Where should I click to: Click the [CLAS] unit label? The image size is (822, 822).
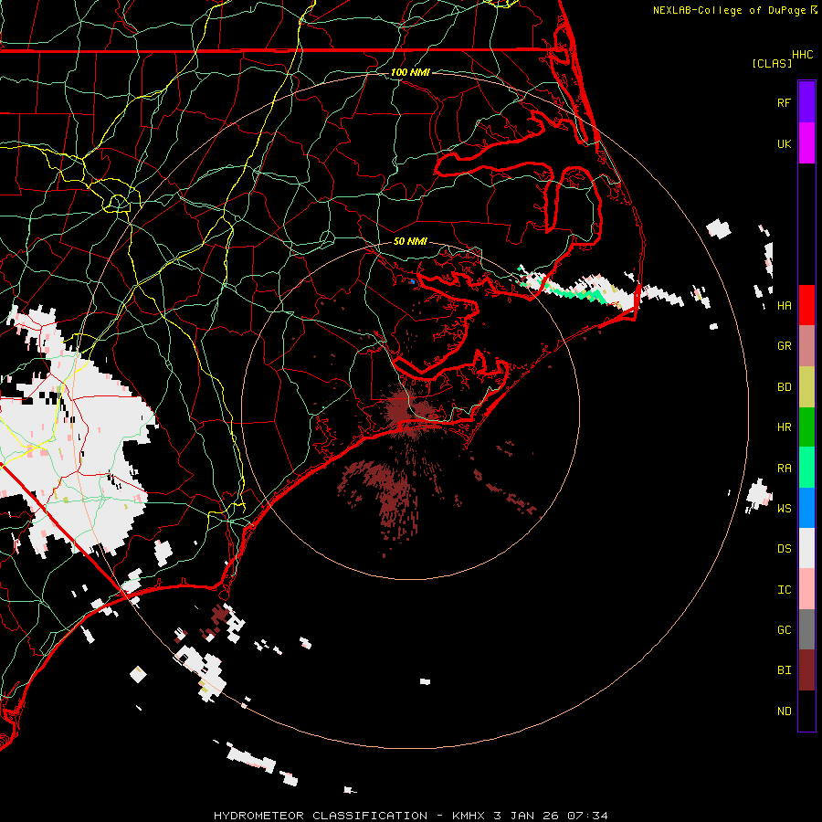click(x=772, y=63)
